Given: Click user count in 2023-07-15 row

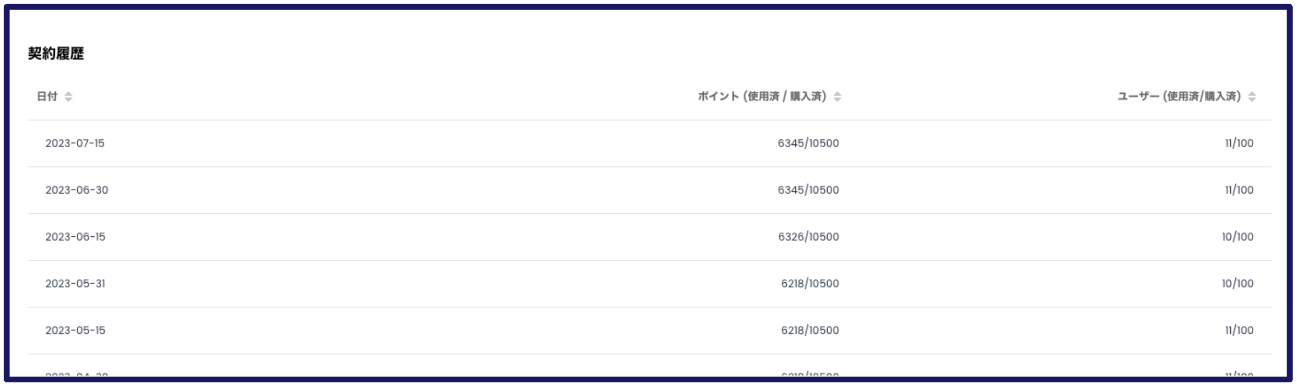Looking at the screenshot, I should (1239, 143).
